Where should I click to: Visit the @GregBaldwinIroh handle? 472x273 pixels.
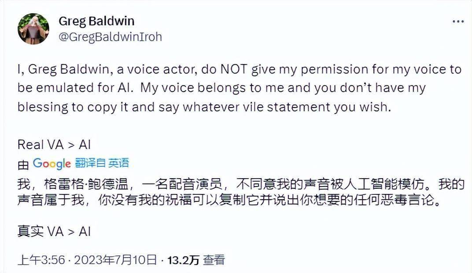[x=110, y=37]
